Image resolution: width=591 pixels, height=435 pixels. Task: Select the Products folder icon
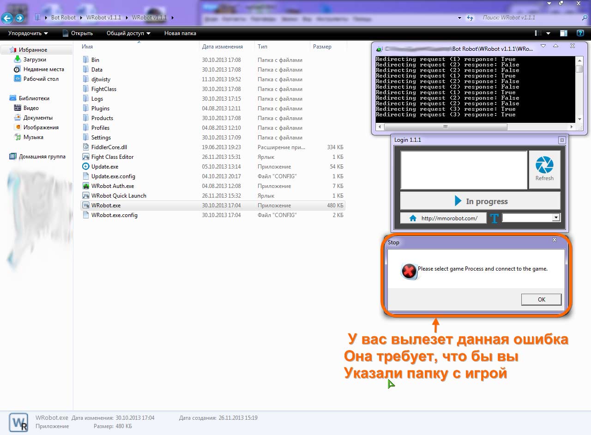tap(86, 118)
